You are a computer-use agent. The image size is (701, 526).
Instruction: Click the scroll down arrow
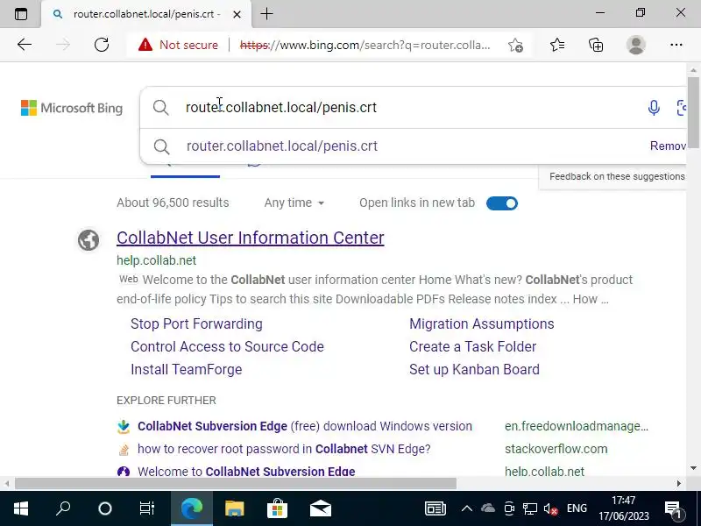[x=693, y=468]
